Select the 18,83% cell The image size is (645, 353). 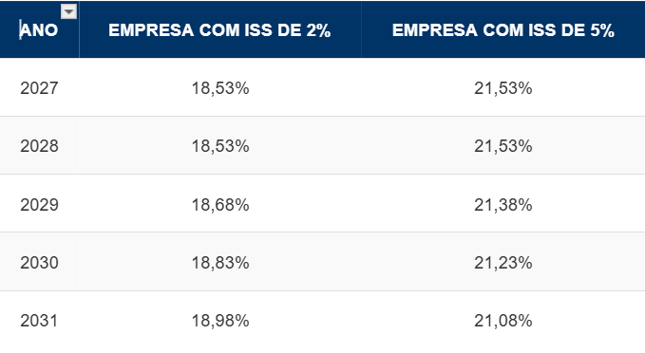click(220, 262)
